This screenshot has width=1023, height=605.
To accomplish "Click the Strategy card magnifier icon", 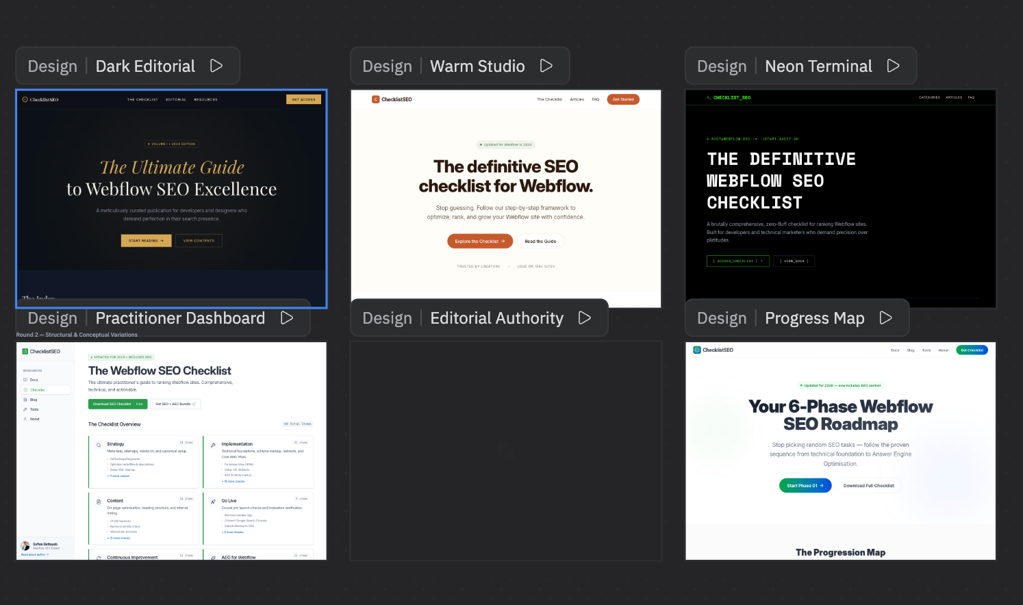I will 99,445.
